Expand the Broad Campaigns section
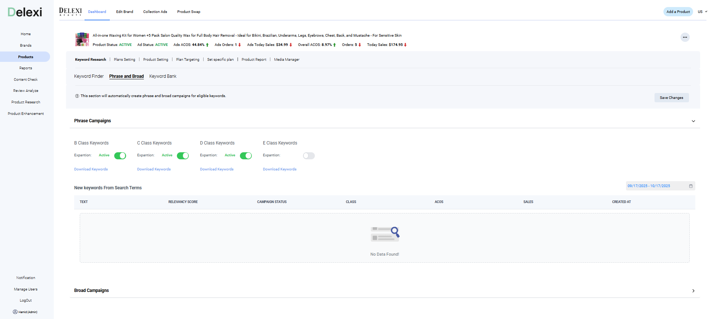The width and height of the screenshot is (712, 319). coord(693,291)
